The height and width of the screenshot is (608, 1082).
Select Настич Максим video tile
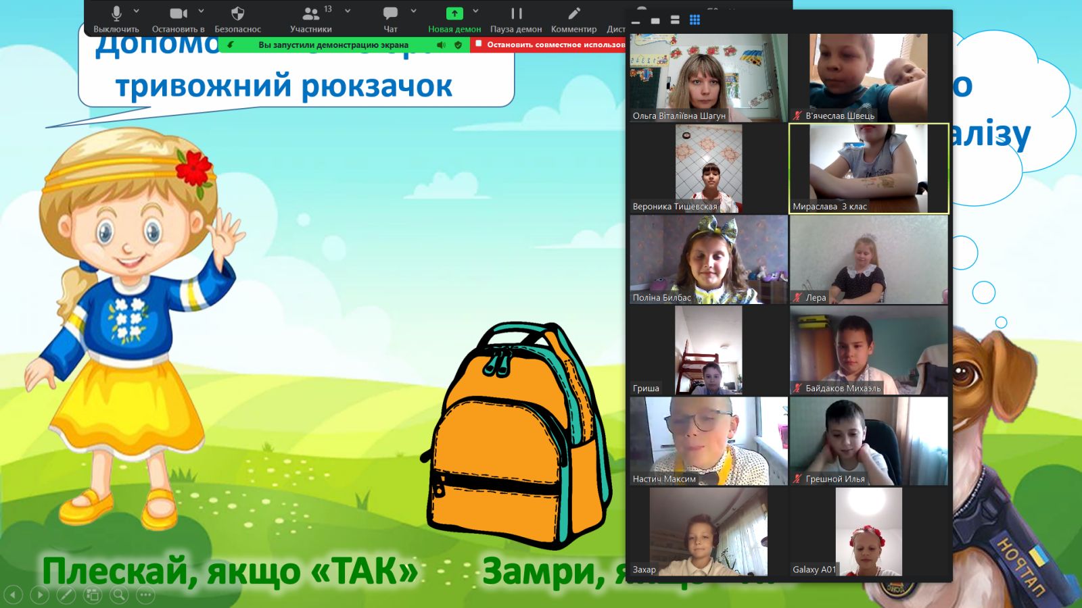coord(709,441)
